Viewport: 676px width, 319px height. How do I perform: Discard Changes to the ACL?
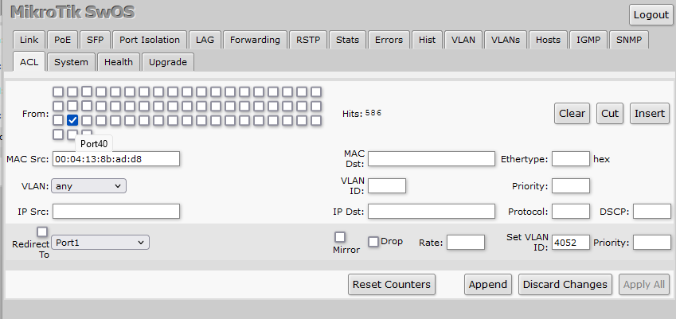pyautogui.click(x=565, y=285)
